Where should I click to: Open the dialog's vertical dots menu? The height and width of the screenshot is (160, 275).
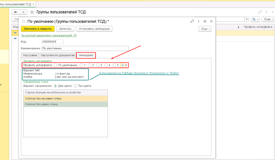tap(198, 21)
